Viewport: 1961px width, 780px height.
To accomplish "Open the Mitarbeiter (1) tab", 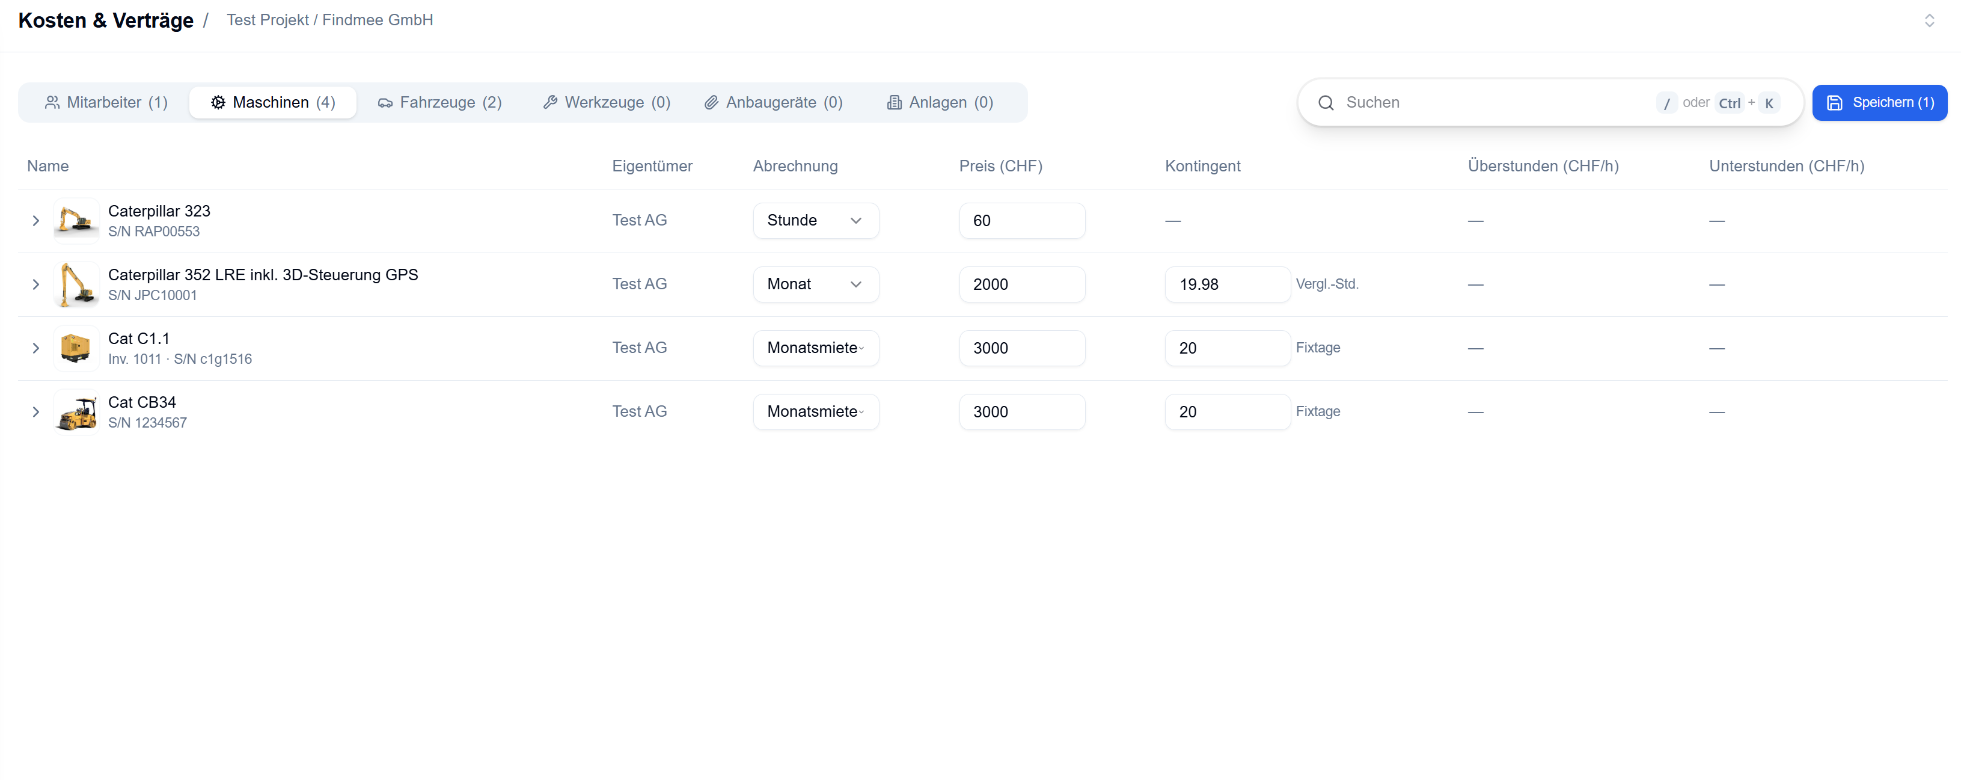I will click(106, 102).
